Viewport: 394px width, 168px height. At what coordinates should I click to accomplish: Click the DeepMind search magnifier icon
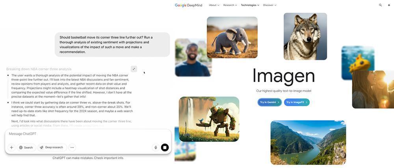point(380,5)
